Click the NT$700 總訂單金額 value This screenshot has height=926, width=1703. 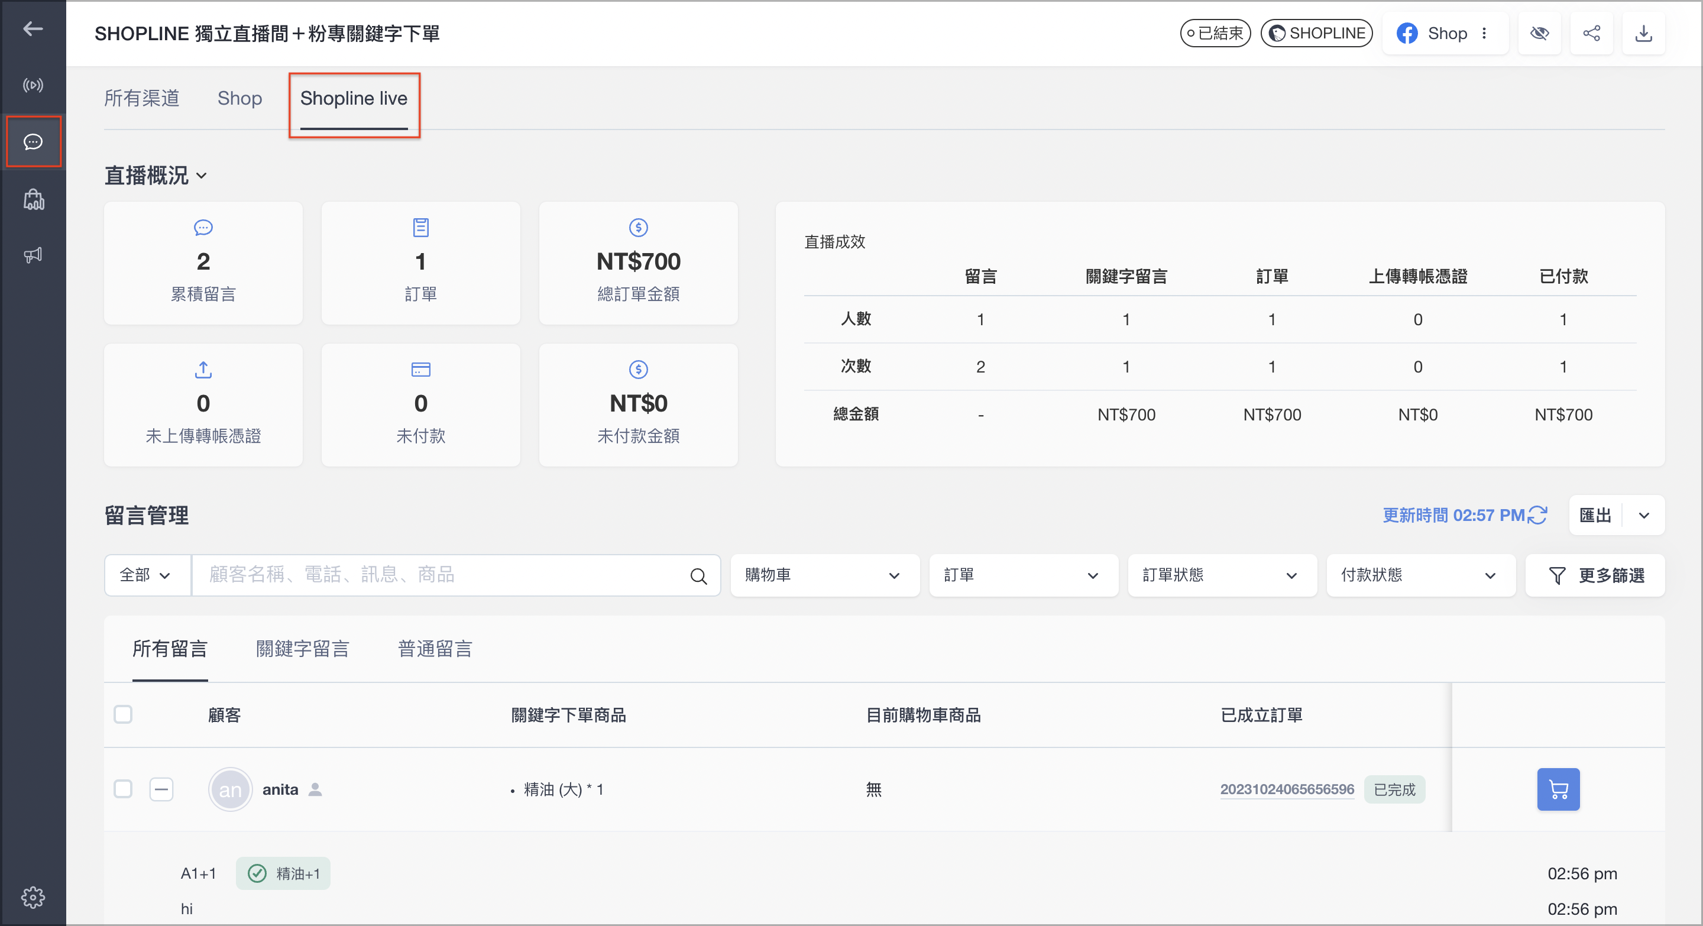coord(638,262)
